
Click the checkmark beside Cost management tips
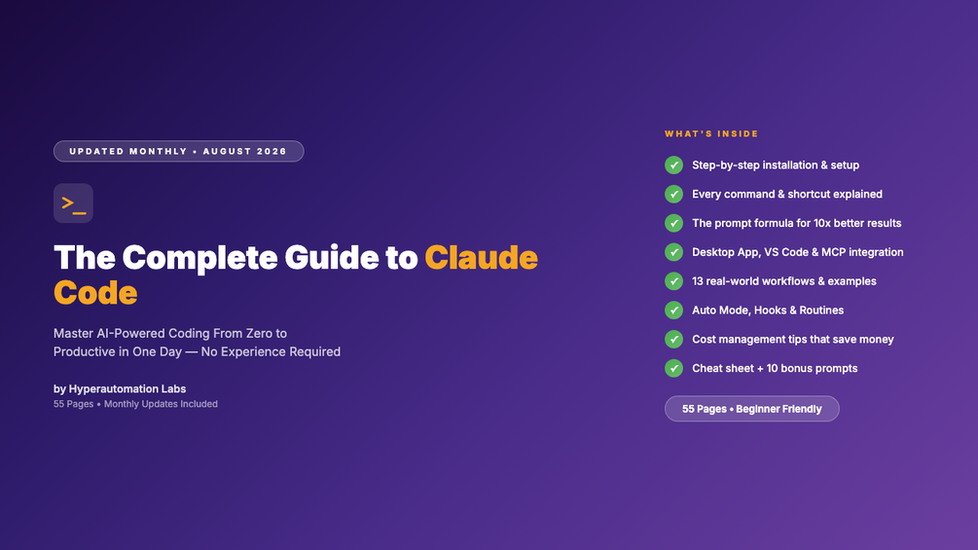(x=673, y=339)
